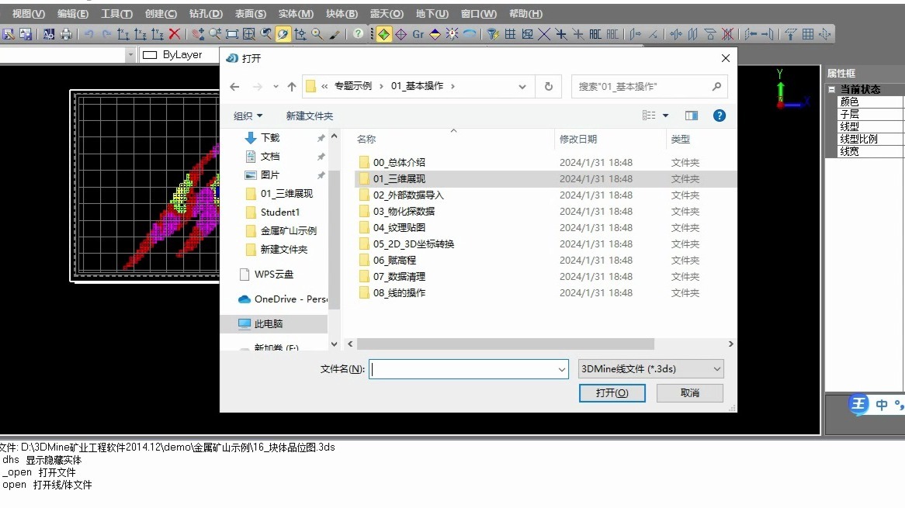Click the 取消 (Cancel) button
This screenshot has height=508, width=905.
(x=689, y=392)
